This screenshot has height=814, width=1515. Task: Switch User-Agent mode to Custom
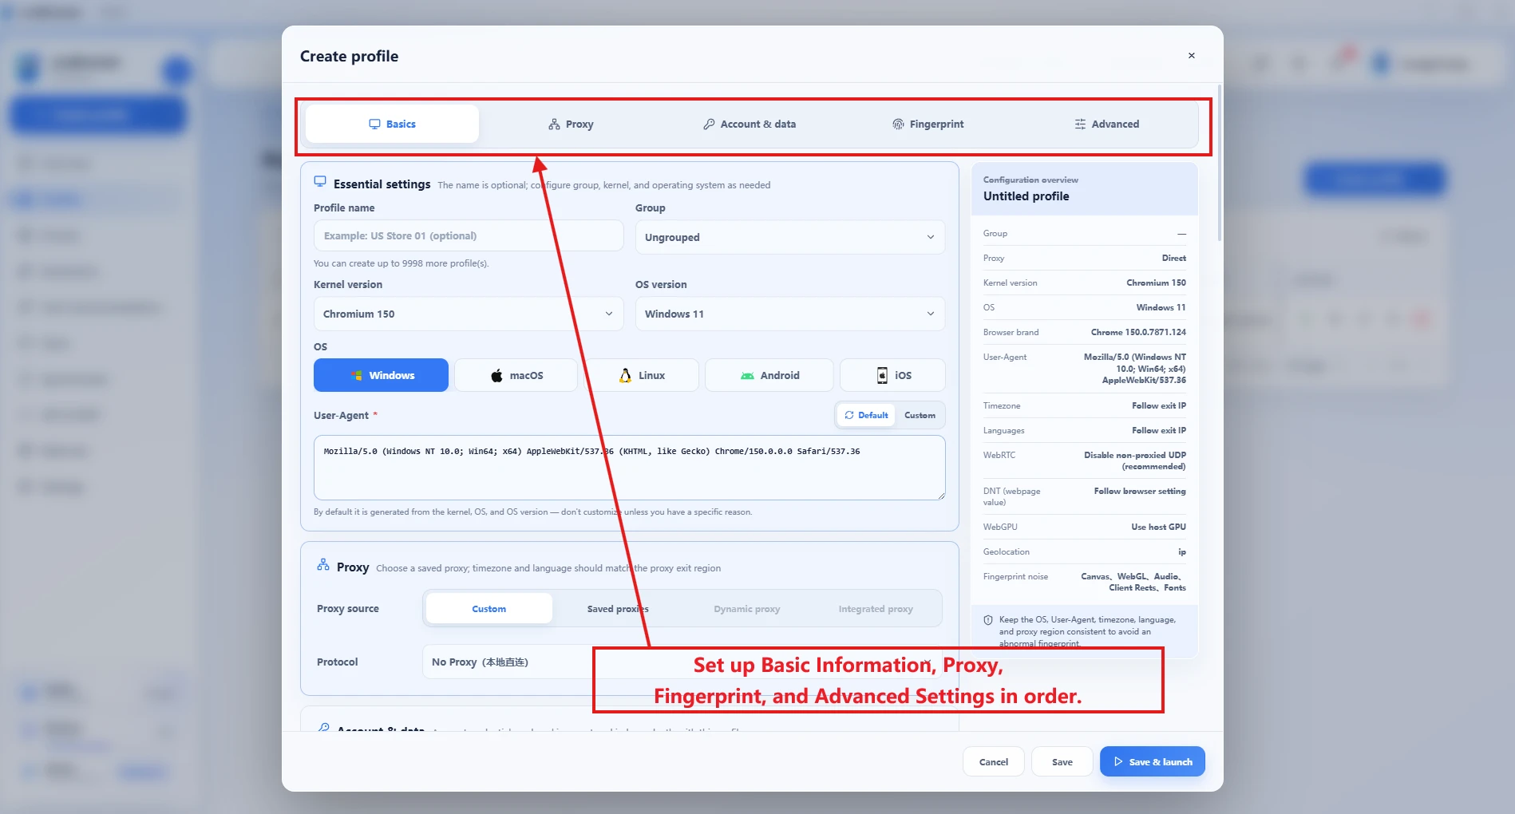[920, 415]
